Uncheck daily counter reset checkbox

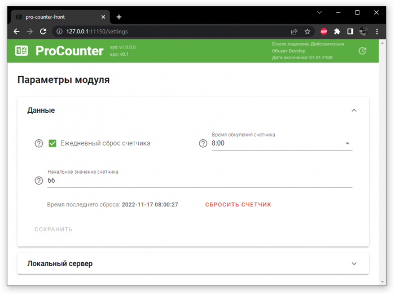[x=52, y=143]
